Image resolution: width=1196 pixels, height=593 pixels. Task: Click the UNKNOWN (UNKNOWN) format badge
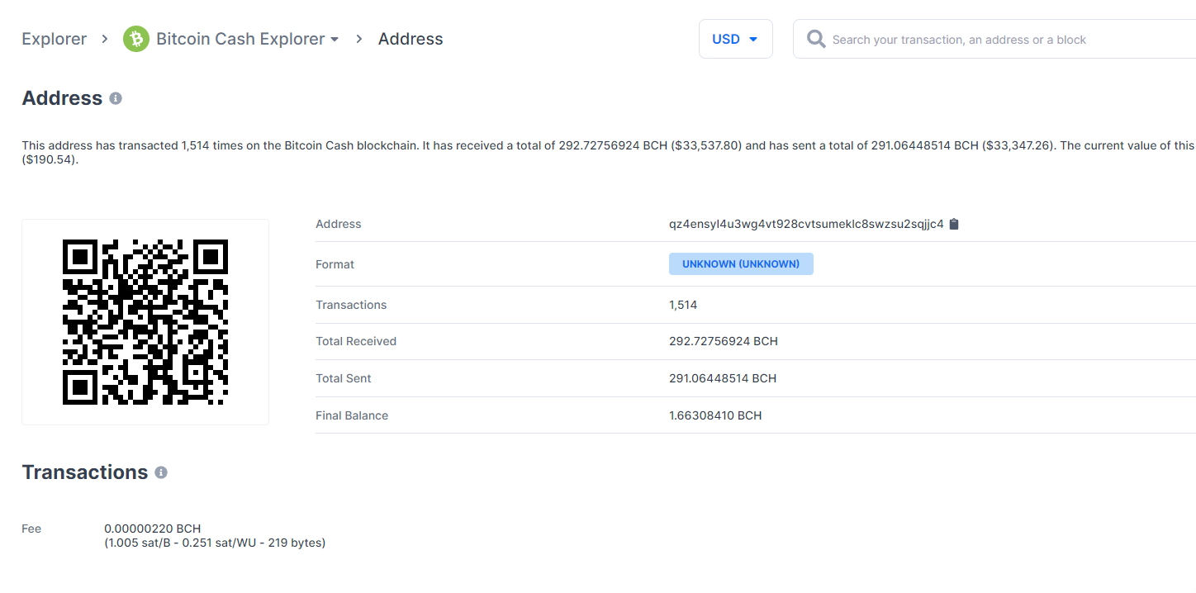pos(741,264)
